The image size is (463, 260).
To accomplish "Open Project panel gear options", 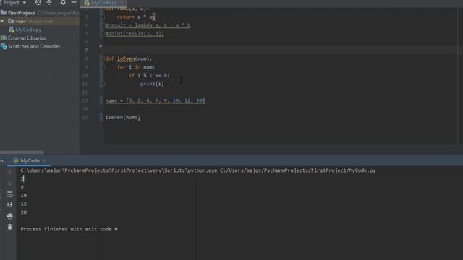I will pyautogui.click(x=63, y=3).
